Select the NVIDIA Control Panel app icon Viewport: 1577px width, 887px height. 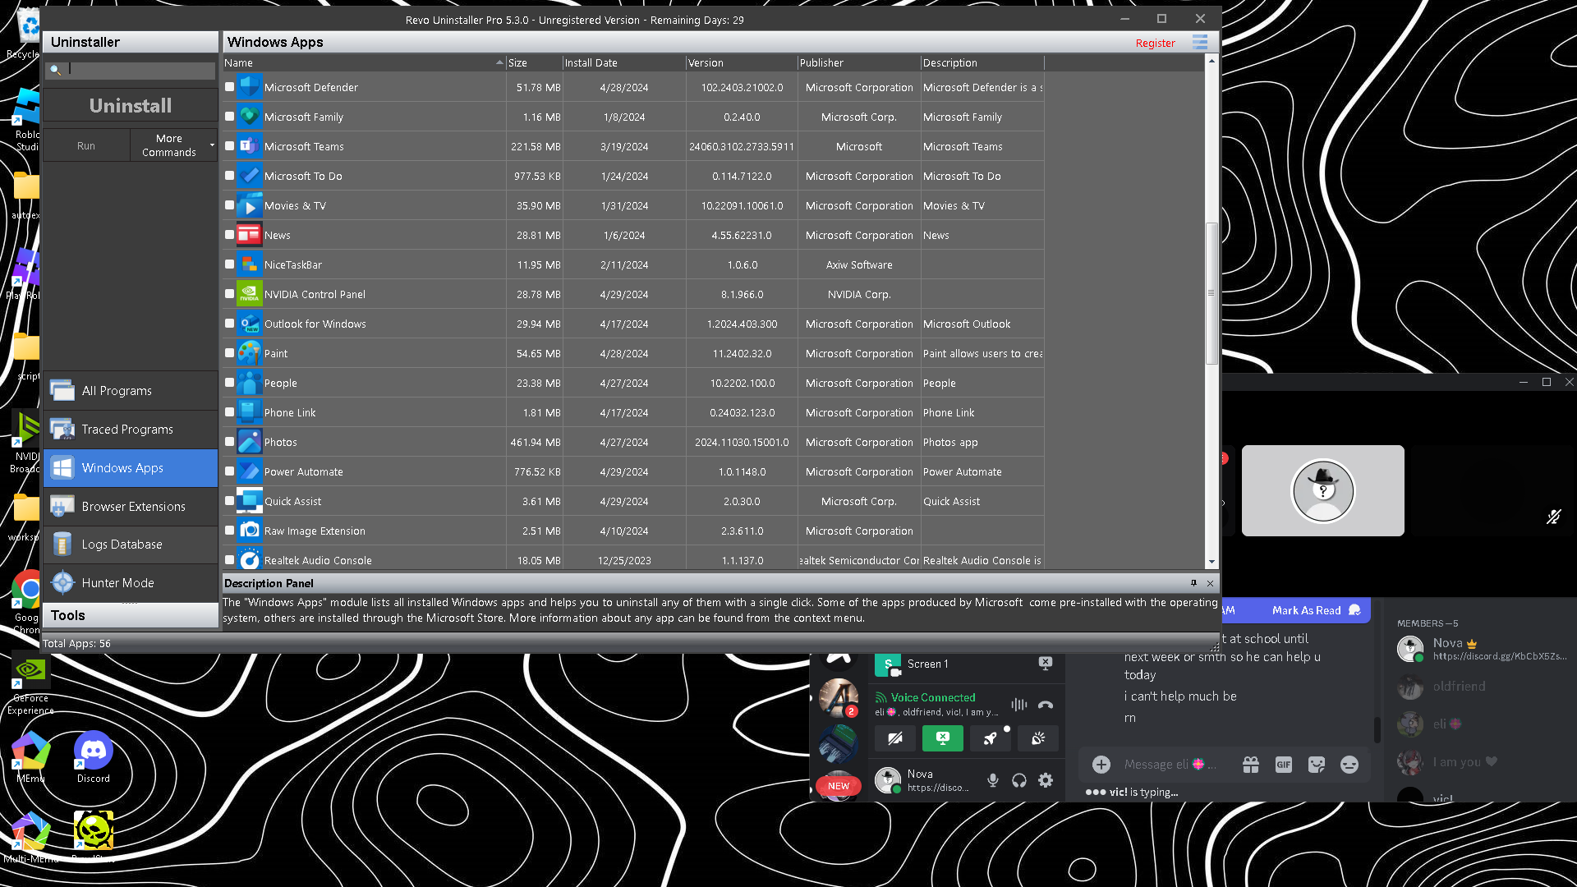[x=249, y=294]
